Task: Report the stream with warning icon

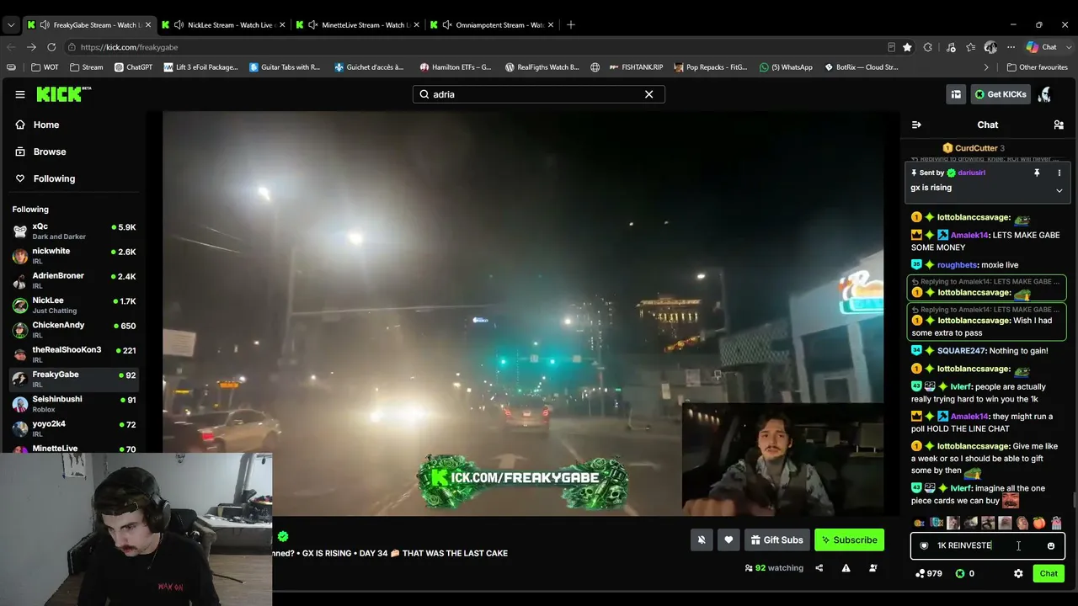Action: 846,568
